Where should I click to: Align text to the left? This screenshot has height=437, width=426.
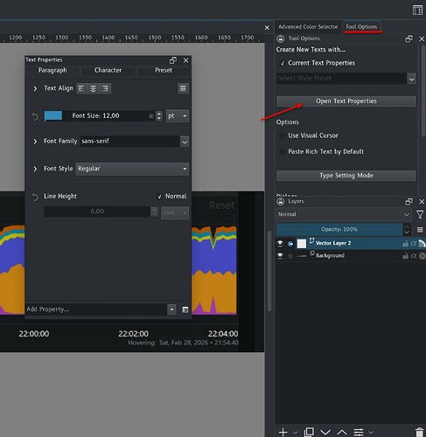click(81, 88)
